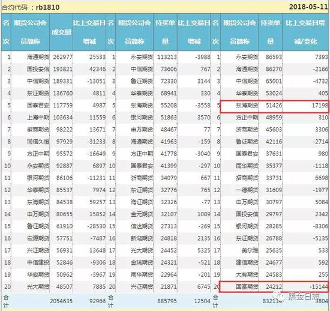Click volume value "189331"

click(63, 81)
